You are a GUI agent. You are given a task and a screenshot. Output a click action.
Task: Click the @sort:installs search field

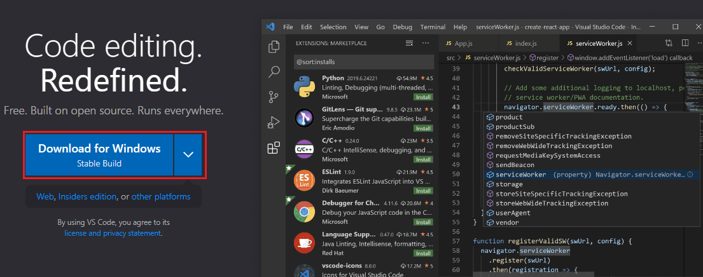click(364, 62)
